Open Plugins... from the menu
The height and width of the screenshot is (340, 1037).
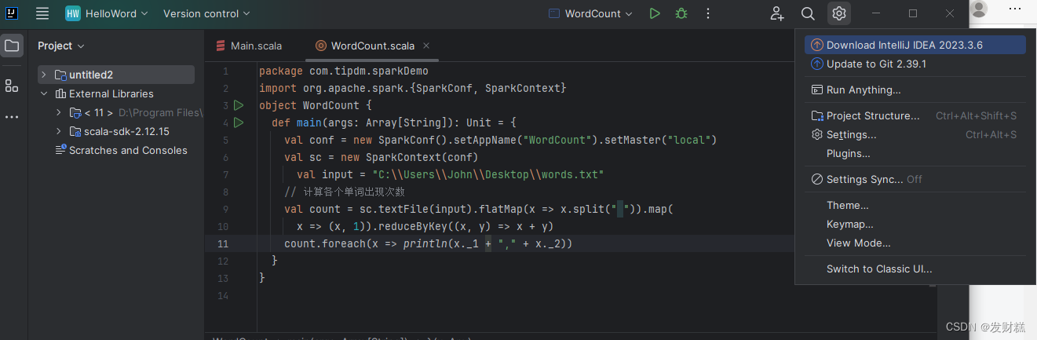click(915, 153)
